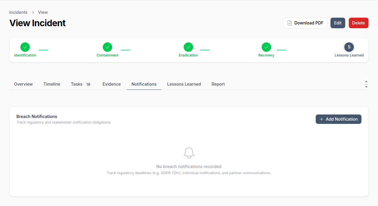Click the Recovery step checkmark icon
Screen dimensions: 378x206
pos(266,47)
